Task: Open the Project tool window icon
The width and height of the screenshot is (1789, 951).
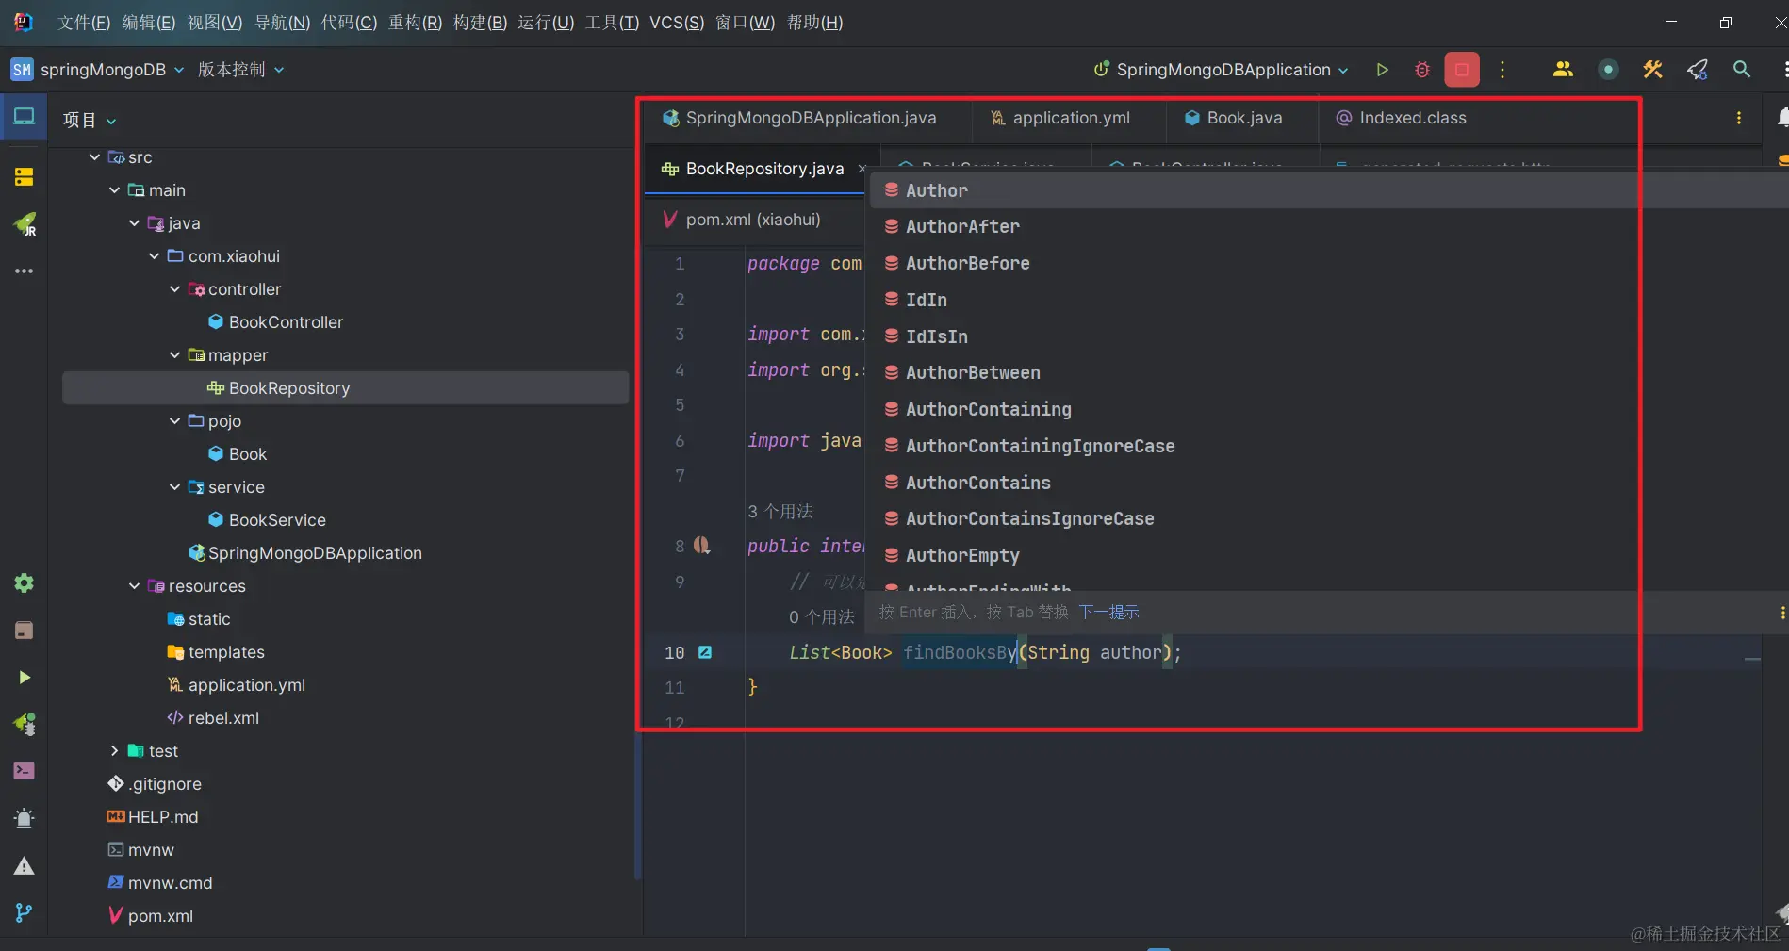Action: click(x=24, y=117)
